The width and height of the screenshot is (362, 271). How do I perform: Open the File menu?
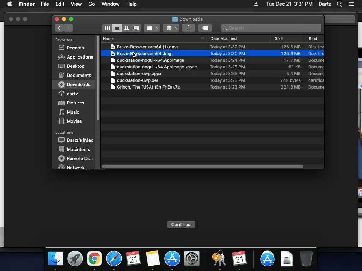coord(45,4)
